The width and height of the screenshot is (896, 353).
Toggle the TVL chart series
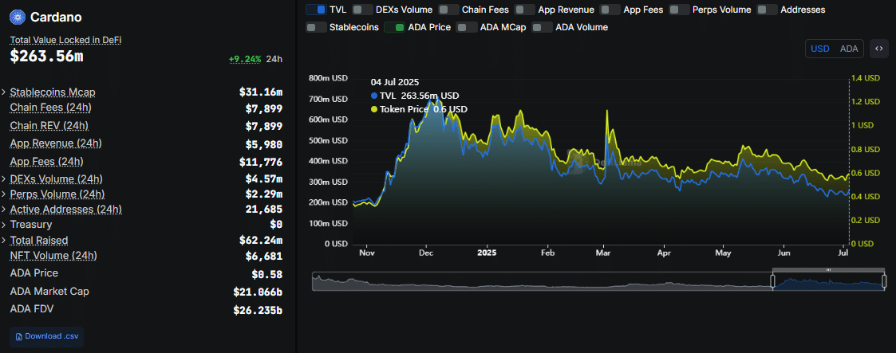coord(316,10)
